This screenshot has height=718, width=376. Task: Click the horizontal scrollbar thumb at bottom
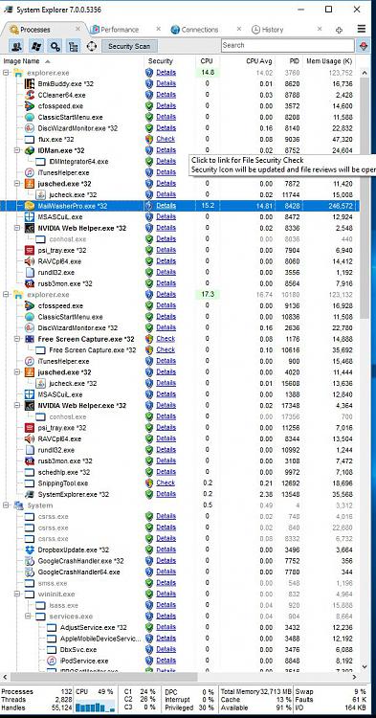pyautogui.click(x=103, y=677)
